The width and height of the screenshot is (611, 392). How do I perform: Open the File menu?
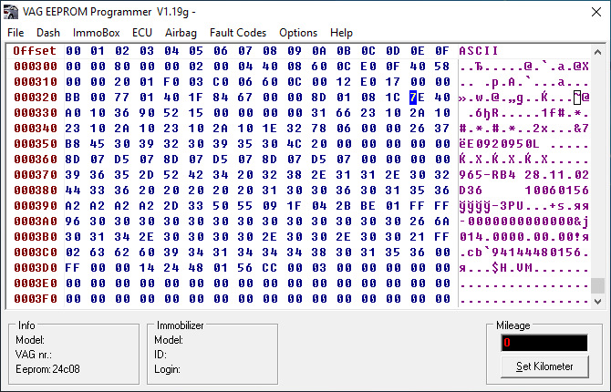(16, 33)
